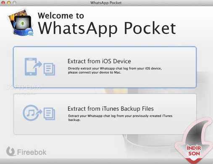
Task: Click the 'Directly extract your Whatsapp chat log' description
Action: point(115,70)
